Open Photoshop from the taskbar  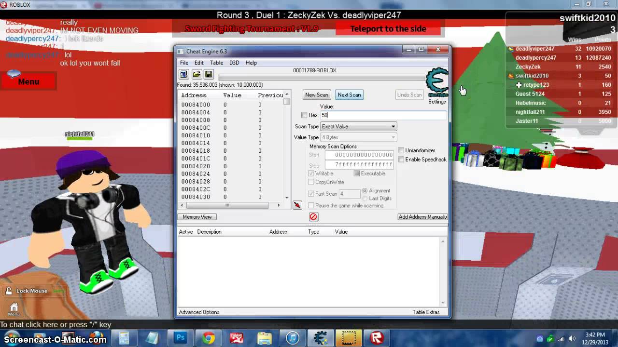[x=180, y=338]
